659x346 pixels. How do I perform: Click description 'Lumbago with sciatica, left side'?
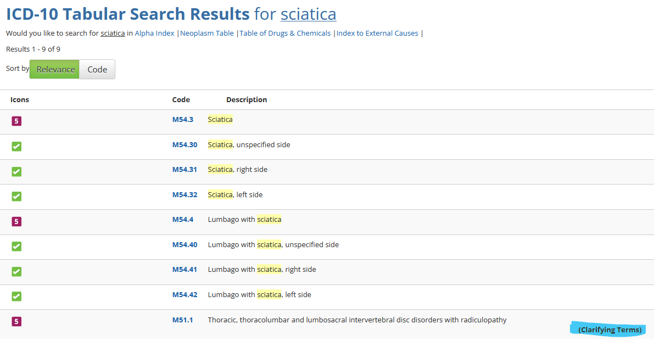click(x=259, y=295)
